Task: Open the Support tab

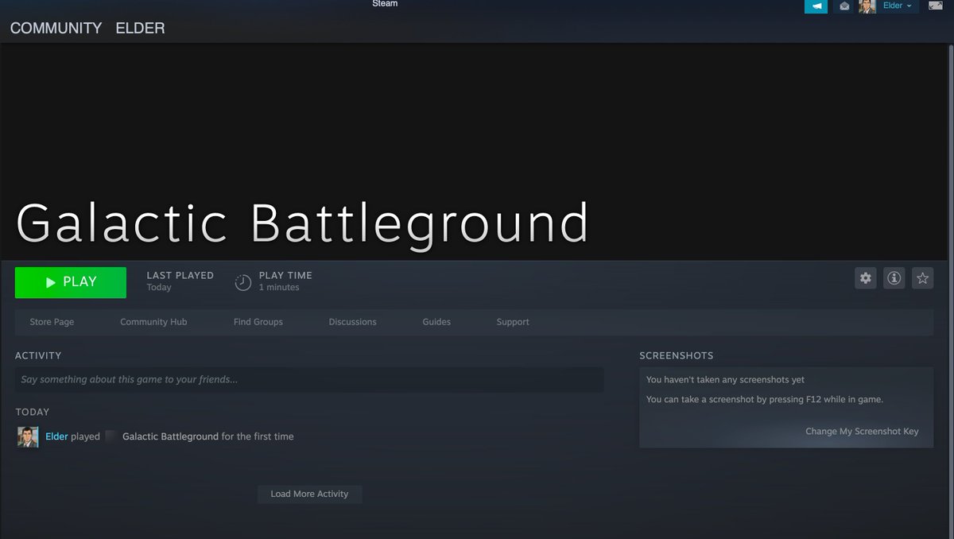Action: coord(513,322)
